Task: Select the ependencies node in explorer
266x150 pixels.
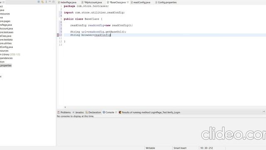Action: [x=6, y=58]
